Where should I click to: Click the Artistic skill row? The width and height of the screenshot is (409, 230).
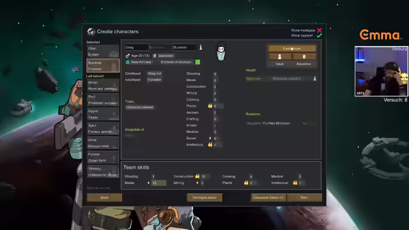204,125
